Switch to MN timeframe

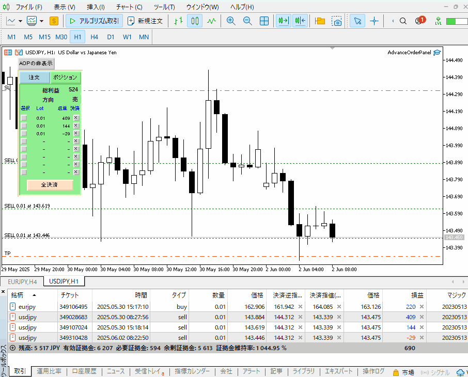144,37
